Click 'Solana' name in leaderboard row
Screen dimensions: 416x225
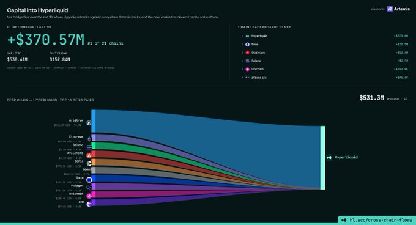pyautogui.click(x=256, y=61)
